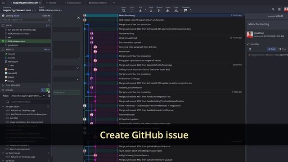Select the Tree view toggle
The height and width of the screenshot is (162, 288).
point(282,49)
